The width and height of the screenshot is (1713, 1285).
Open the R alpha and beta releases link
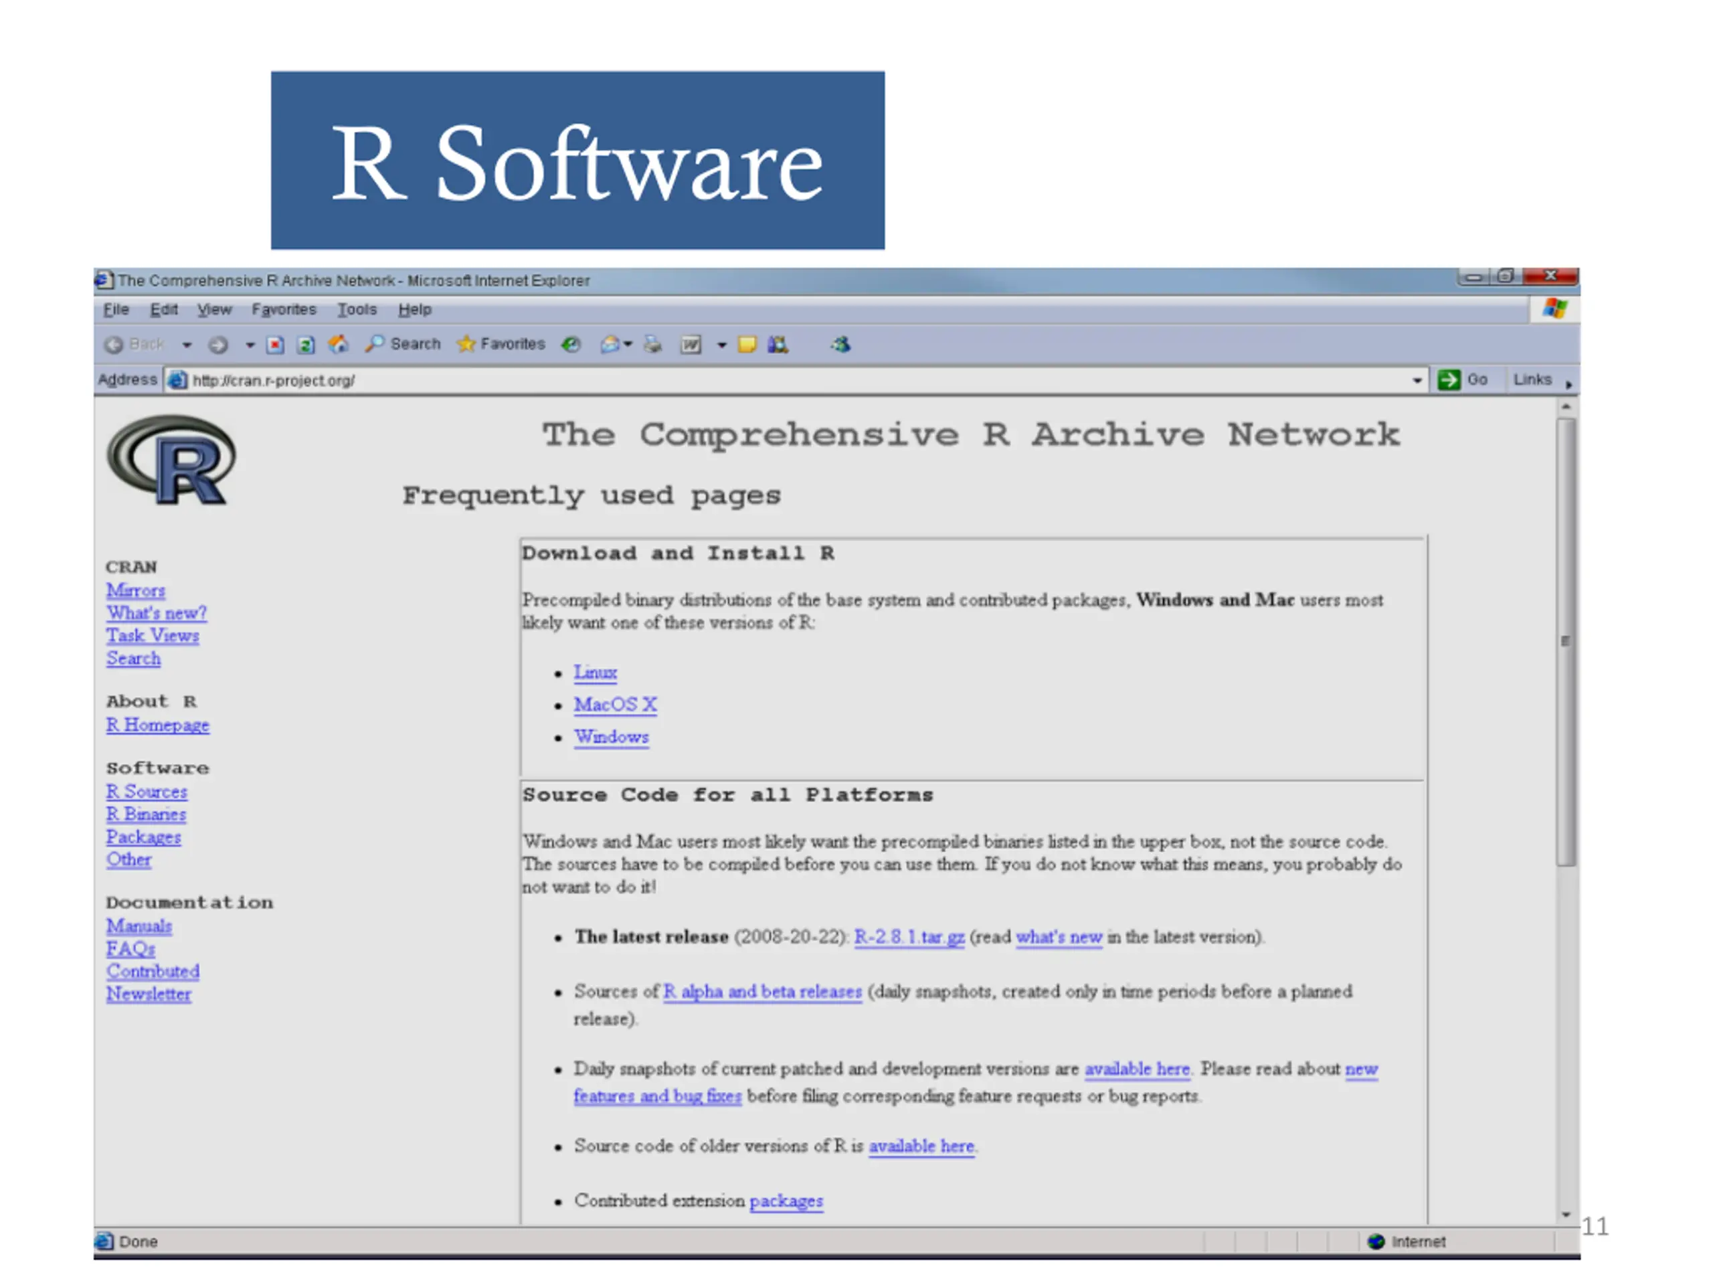click(x=762, y=991)
